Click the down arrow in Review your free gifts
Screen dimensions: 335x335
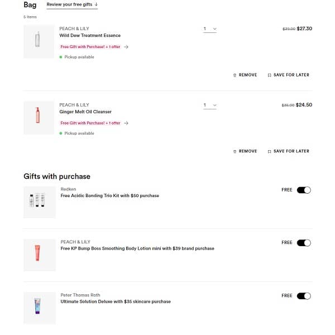(x=95, y=4)
